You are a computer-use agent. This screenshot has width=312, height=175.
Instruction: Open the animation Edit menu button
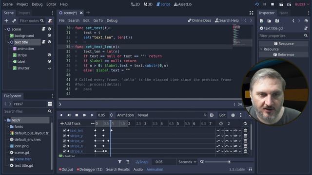222,115
